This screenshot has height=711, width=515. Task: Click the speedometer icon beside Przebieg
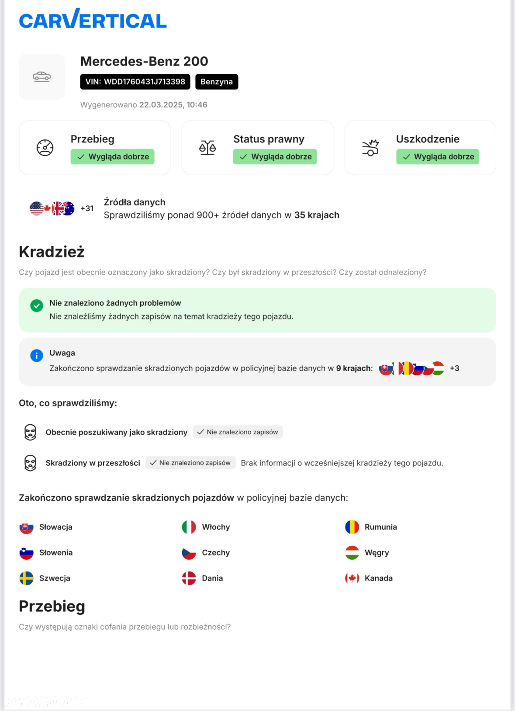pos(45,148)
